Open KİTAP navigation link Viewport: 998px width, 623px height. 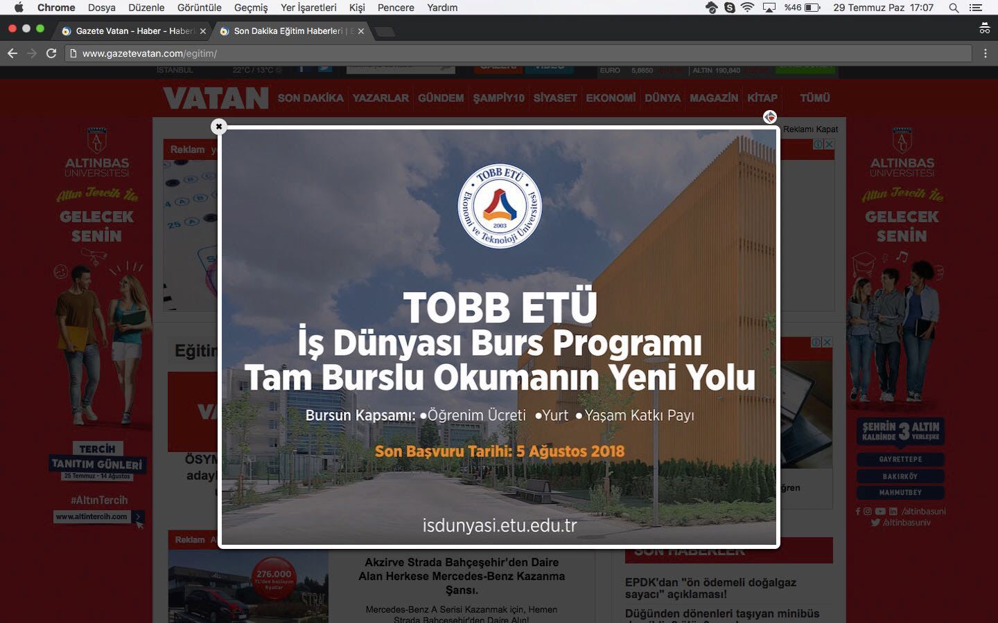point(762,98)
